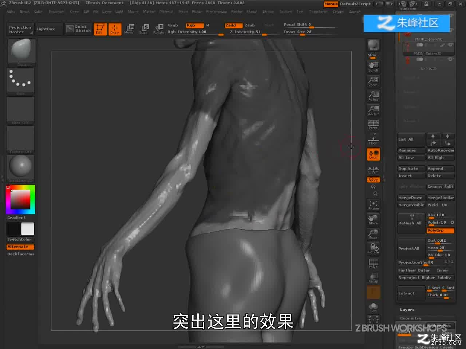Toggle Zadd mode
Viewport: 466px width, 349px height.
233,25
